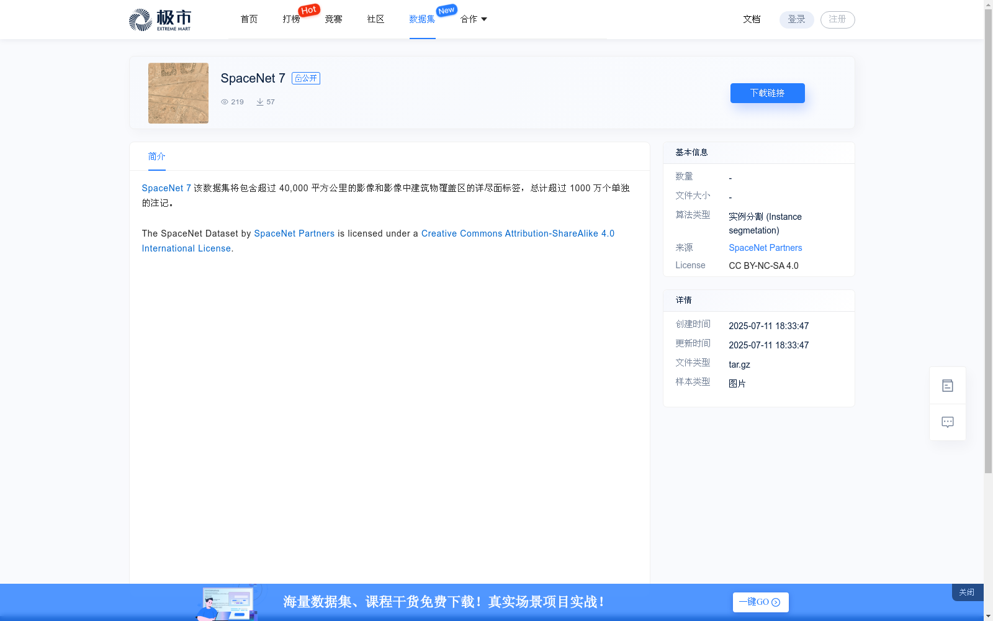
Task: Click the Hot badge on 打榜
Action: [x=309, y=10]
